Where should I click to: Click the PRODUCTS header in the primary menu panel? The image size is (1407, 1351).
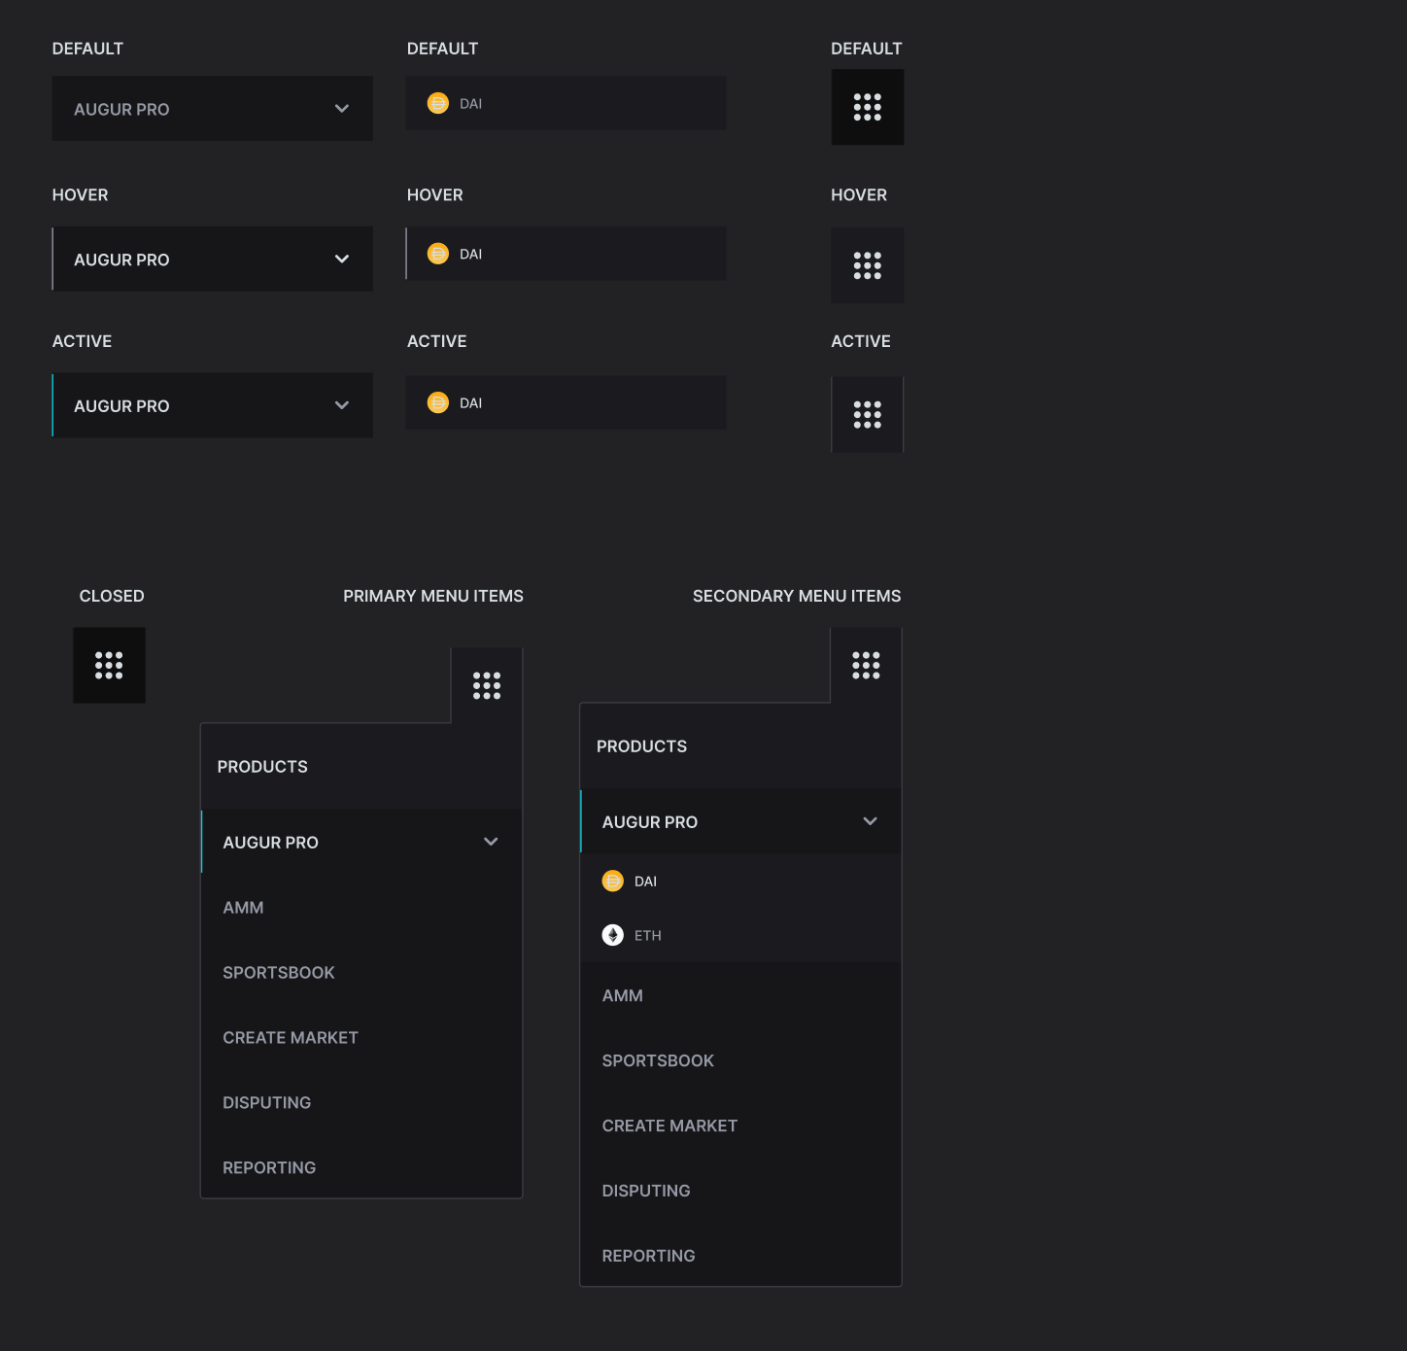coord(262,767)
